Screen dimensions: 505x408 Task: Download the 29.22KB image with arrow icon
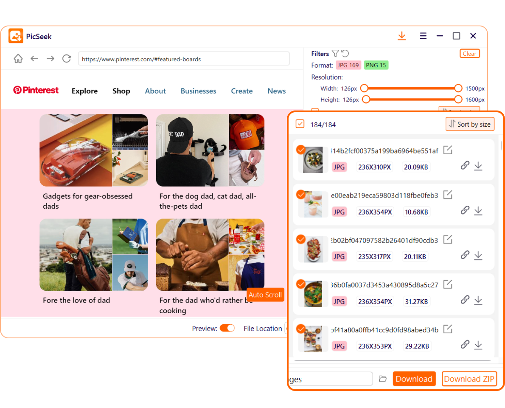point(478,345)
